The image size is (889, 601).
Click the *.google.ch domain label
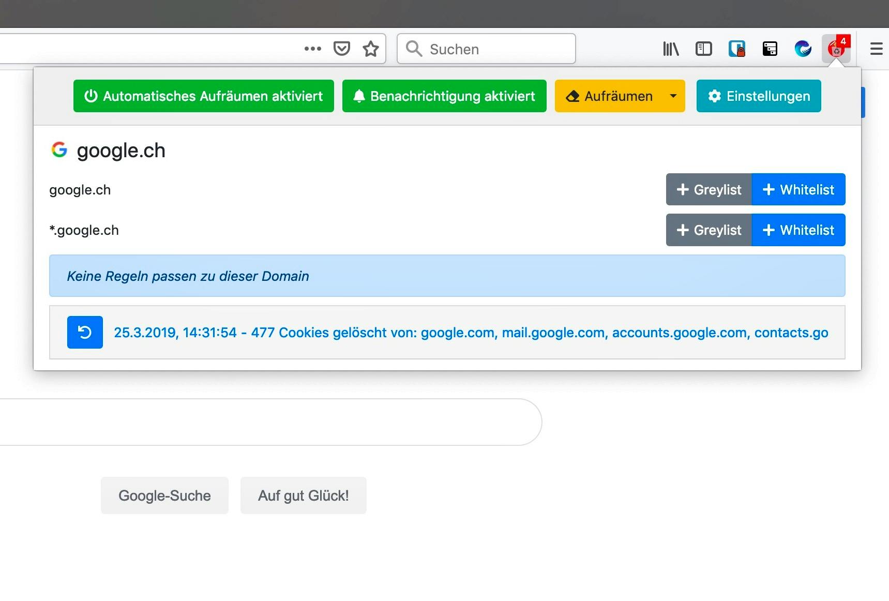click(84, 230)
